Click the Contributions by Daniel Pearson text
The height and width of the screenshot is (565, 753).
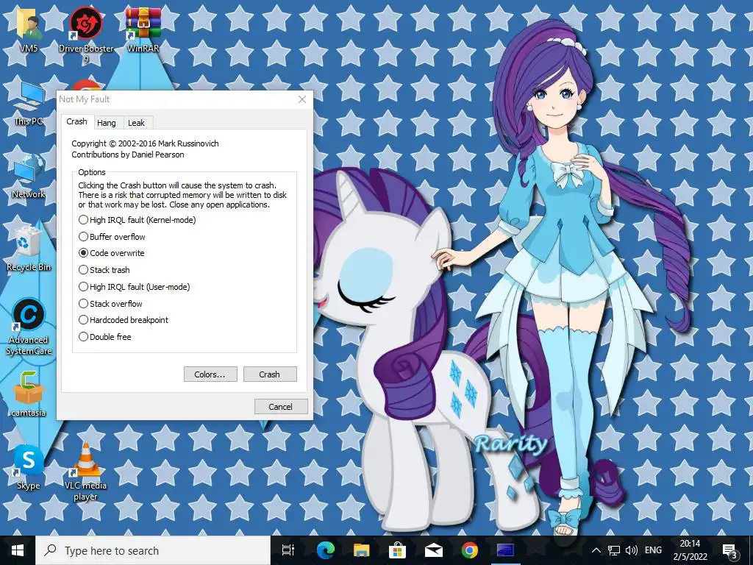point(128,154)
